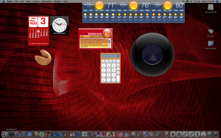
Task: Click the calculator multiply key
Action: click(x=118, y=65)
